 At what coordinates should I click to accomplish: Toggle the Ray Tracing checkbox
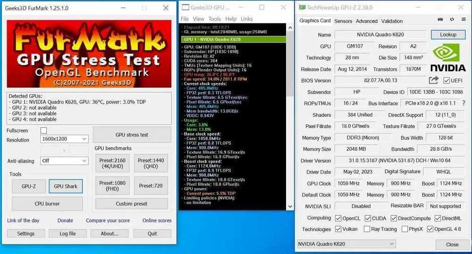367,229
